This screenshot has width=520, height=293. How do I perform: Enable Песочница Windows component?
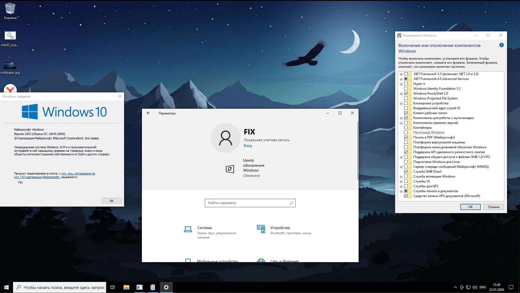pos(406,133)
